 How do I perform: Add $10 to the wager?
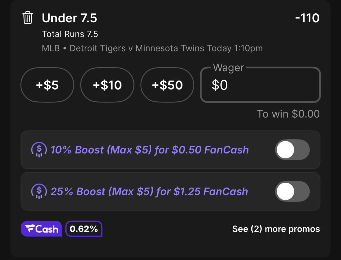tap(107, 85)
